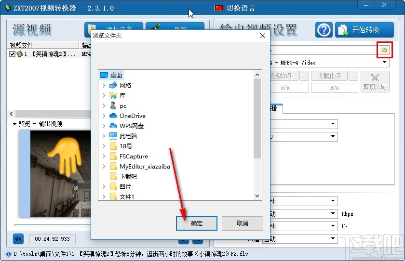Screen dimensions: 405x261
Task: Open the second dropdown in the edit tab
Action: click(333, 136)
